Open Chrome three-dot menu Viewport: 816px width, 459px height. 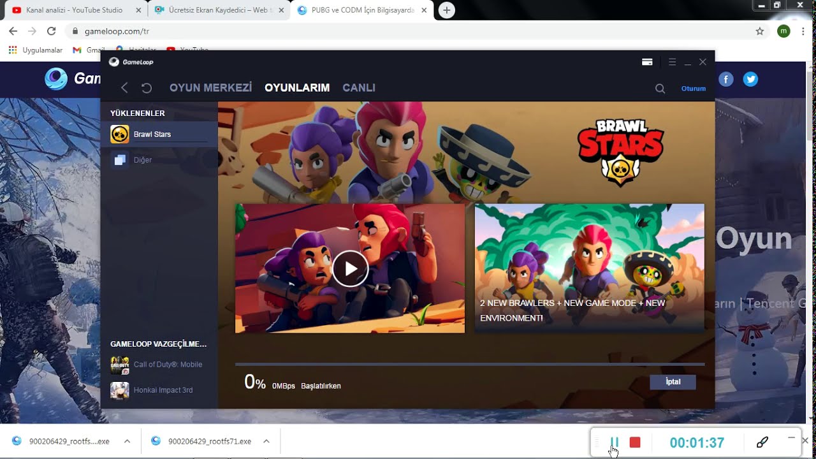[x=803, y=31]
